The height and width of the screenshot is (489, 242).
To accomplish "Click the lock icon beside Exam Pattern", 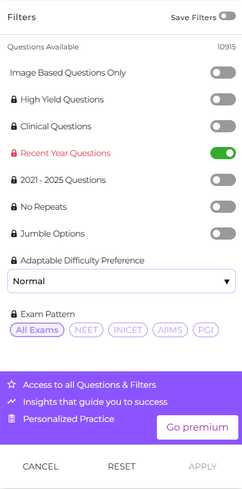I will [x=14, y=314].
